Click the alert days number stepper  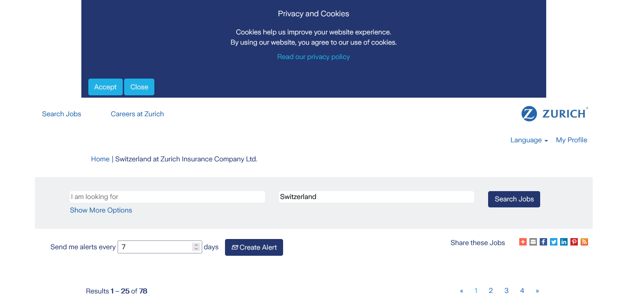[196, 247]
